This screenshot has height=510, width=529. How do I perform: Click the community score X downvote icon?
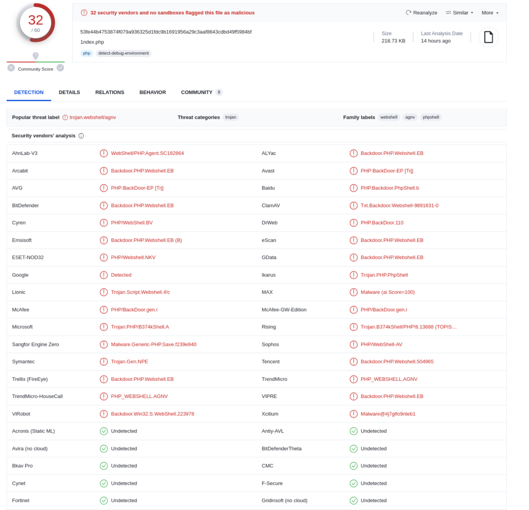[x=11, y=68]
